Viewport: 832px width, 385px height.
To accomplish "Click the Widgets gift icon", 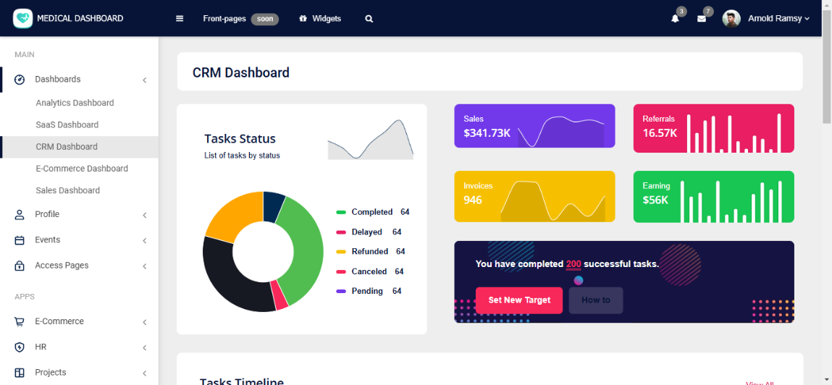I will pyautogui.click(x=303, y=19).
